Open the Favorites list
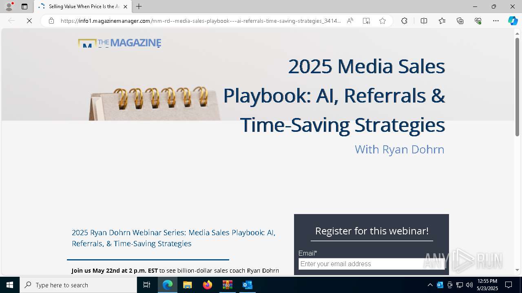 [x=442, y=21]
